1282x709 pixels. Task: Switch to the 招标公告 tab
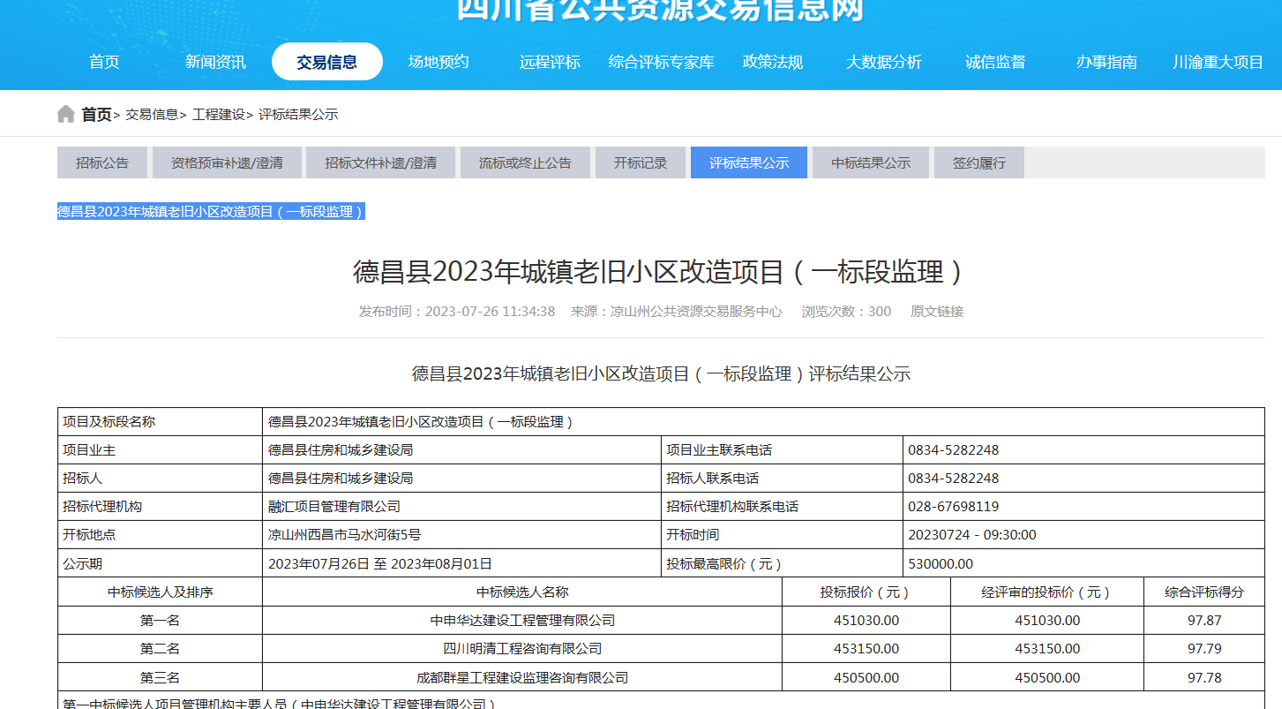tap(102, 163)
